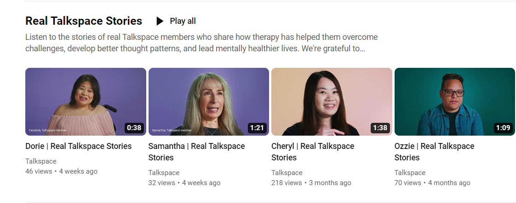
Task: Click the Talkspace channel name under Cheryl video
Action: point(287,173)
